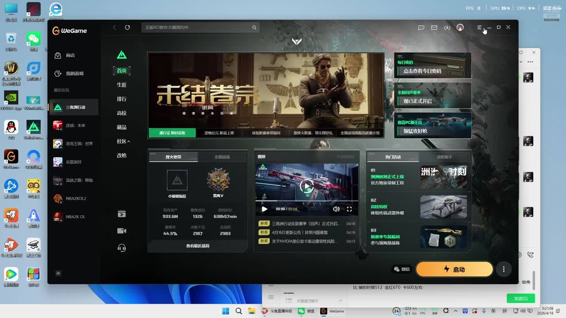This screenshot has width=566, height=318.
Task: Open the three-dot more options next to 启动
Action: (503, 269)
